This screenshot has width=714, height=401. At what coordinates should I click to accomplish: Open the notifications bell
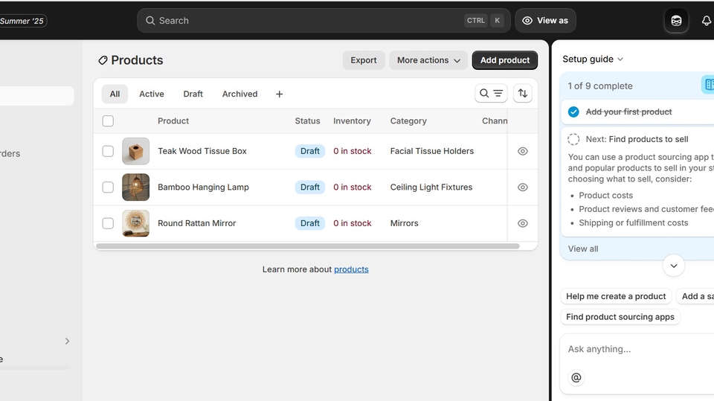[x=707, y=21]
